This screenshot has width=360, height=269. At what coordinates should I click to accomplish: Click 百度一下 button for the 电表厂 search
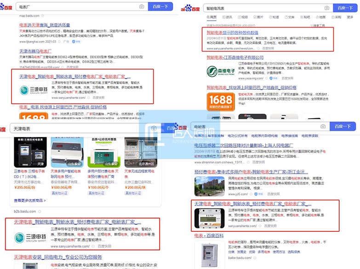coord(160,6)
